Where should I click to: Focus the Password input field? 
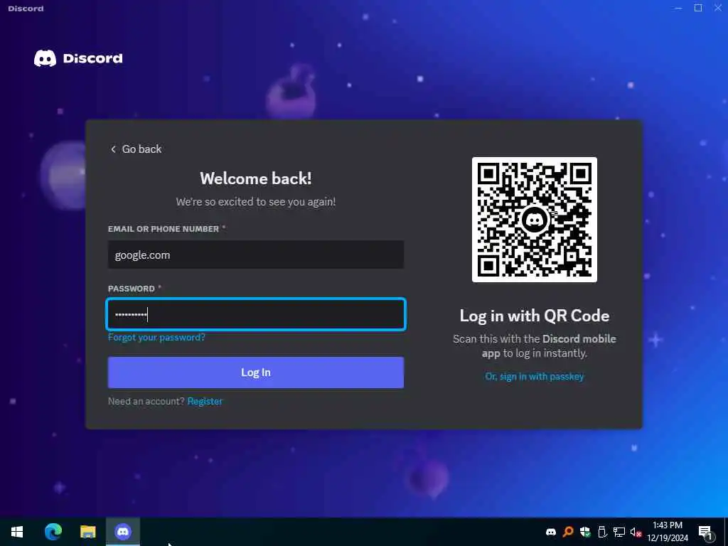256,314
